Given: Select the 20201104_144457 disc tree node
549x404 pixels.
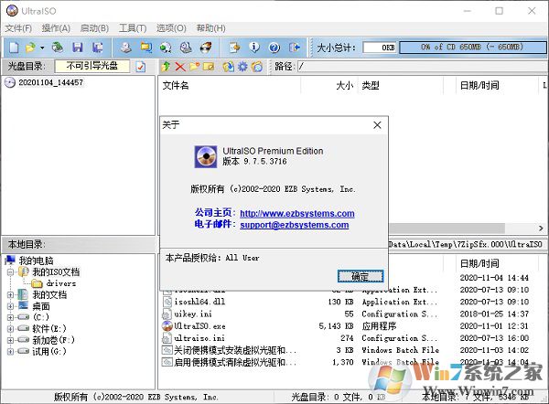Looking at the screenshot, I should (x=50, y=82).
